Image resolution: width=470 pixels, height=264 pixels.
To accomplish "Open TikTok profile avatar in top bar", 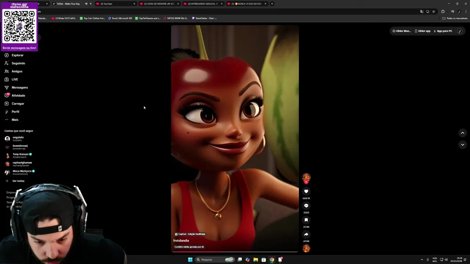I will click(460, 31).
